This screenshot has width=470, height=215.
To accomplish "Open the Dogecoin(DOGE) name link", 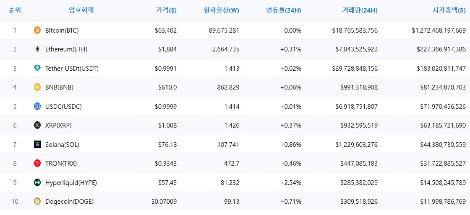I will 70,202.
